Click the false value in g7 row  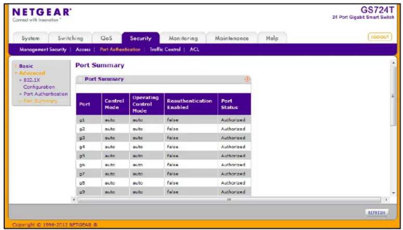172,174
